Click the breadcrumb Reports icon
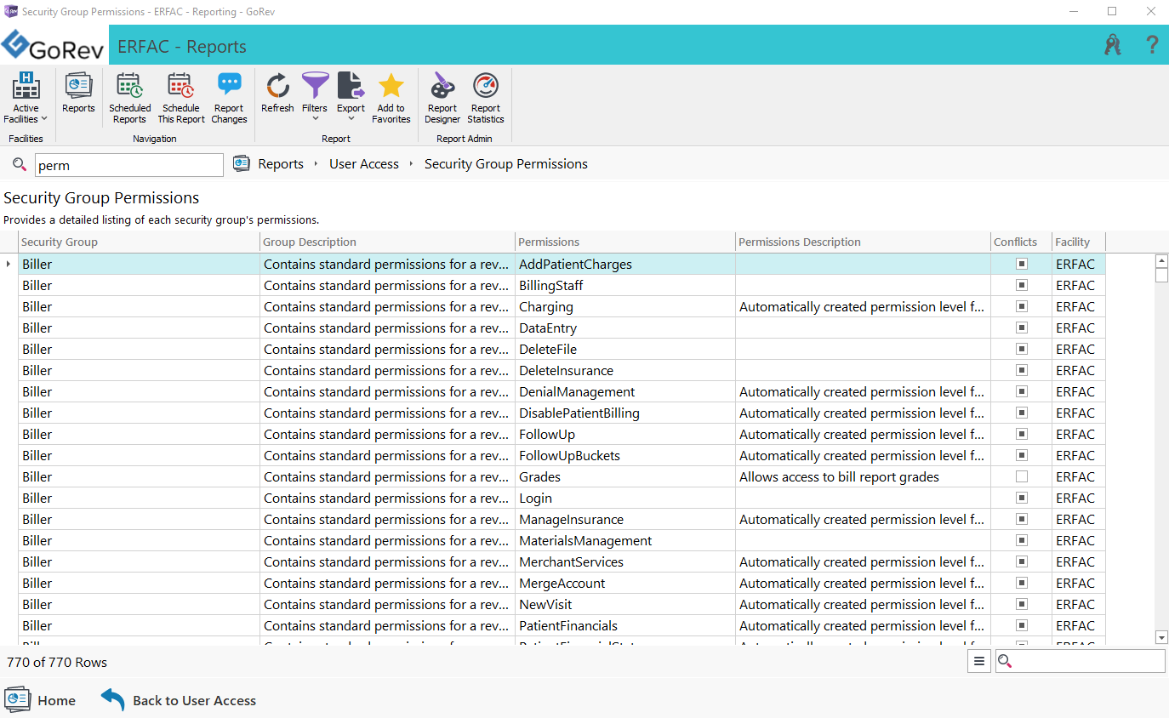Screen dimensions: 1169x718 point(242,163)
